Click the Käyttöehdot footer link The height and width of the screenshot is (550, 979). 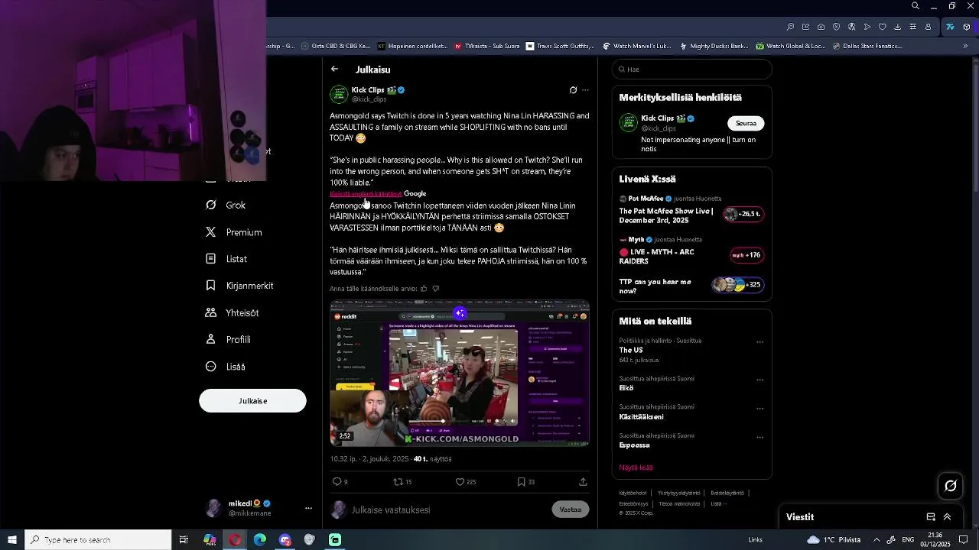pos(633,493)
